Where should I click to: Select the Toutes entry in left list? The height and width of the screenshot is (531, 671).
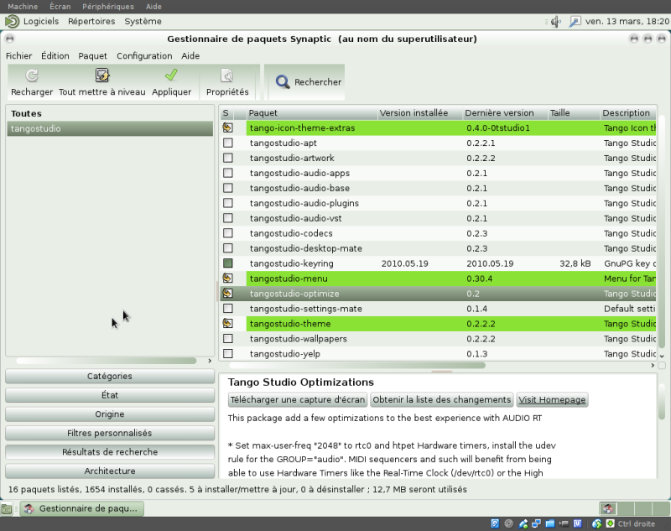(x=110, y=113)
